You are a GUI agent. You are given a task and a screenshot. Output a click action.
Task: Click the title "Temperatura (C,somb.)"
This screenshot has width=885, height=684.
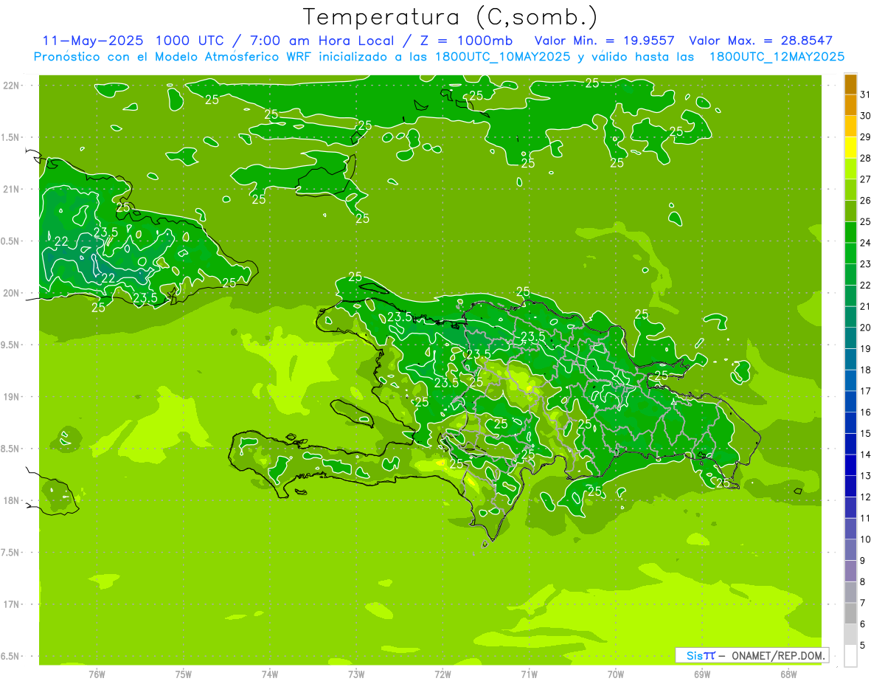450,18
